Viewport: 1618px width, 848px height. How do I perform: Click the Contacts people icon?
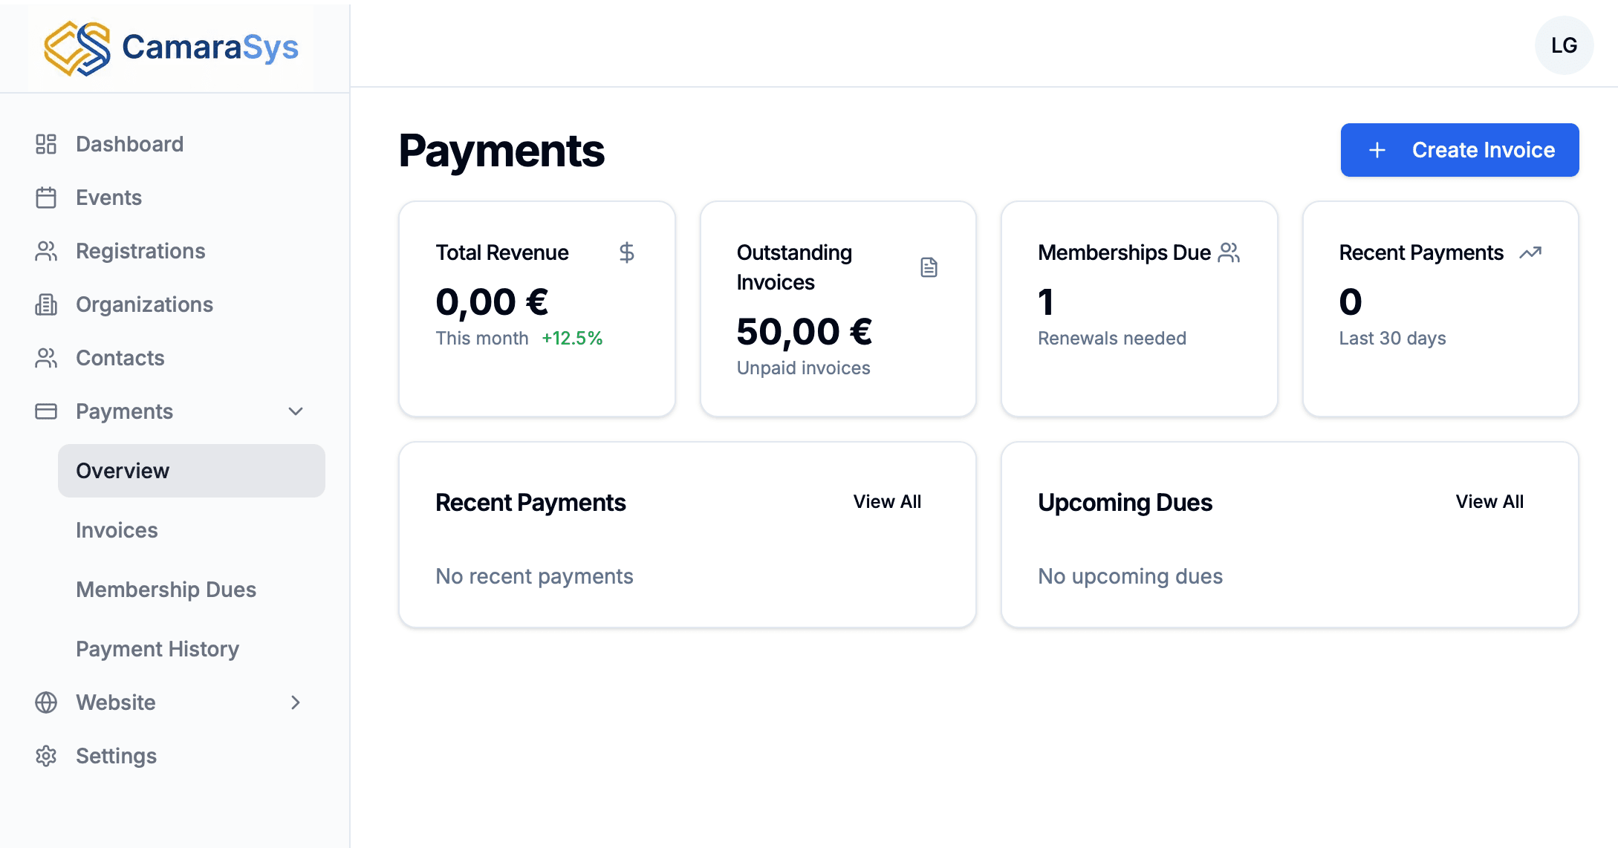click(x=46, y=358)
